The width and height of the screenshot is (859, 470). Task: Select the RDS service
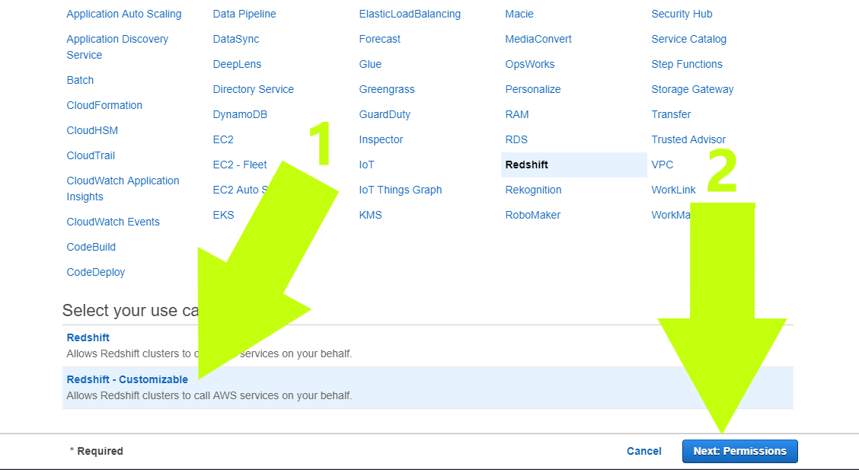click(516, 139)
